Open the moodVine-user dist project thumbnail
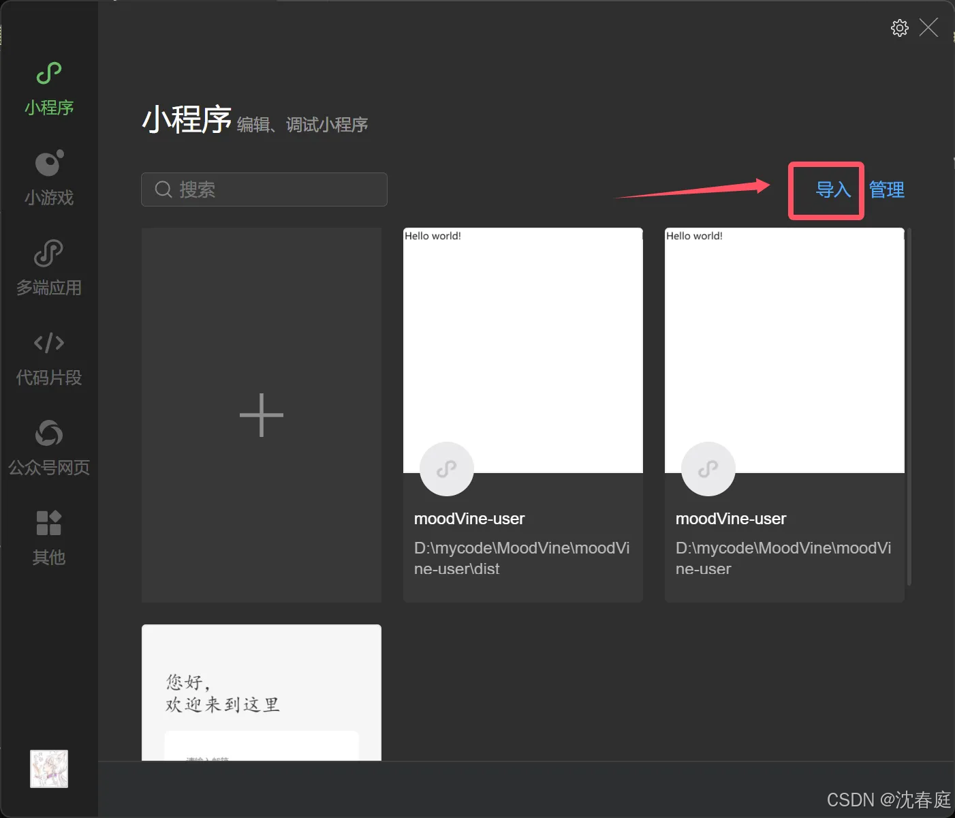The image size is (955, 818). 522,348
